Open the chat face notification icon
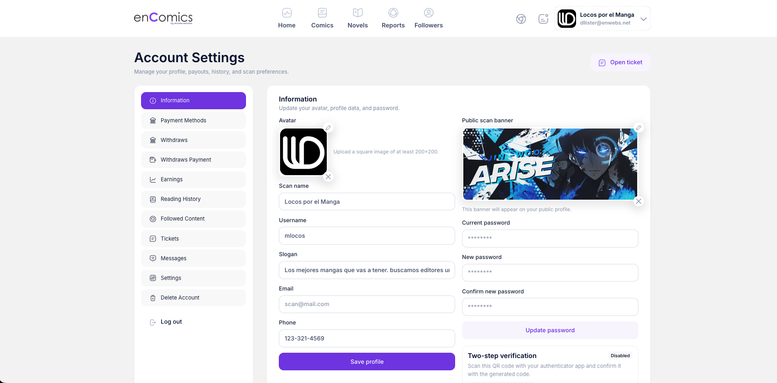777x383 pixels. (x=543, y=19)
